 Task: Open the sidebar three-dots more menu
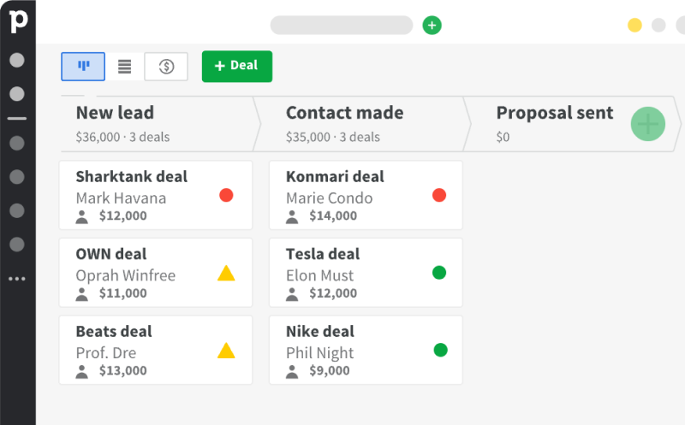[17, 279]
